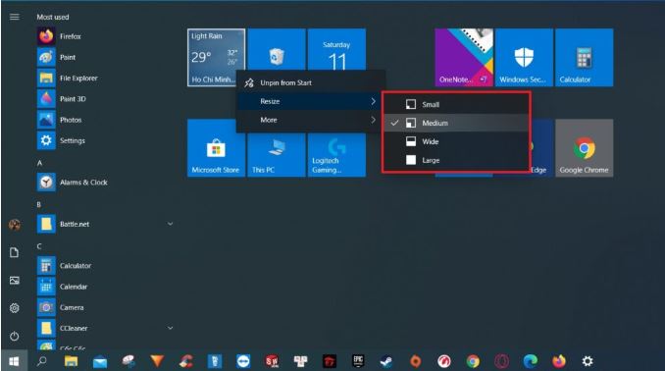This screenshot has width=665, height=371.
Task: Jump using the letter A header
Action: pos(39,163)
